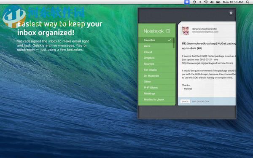
Task: Click the RE: [evernote-sdk-csharp] email subject
Action: click(209, 46)
